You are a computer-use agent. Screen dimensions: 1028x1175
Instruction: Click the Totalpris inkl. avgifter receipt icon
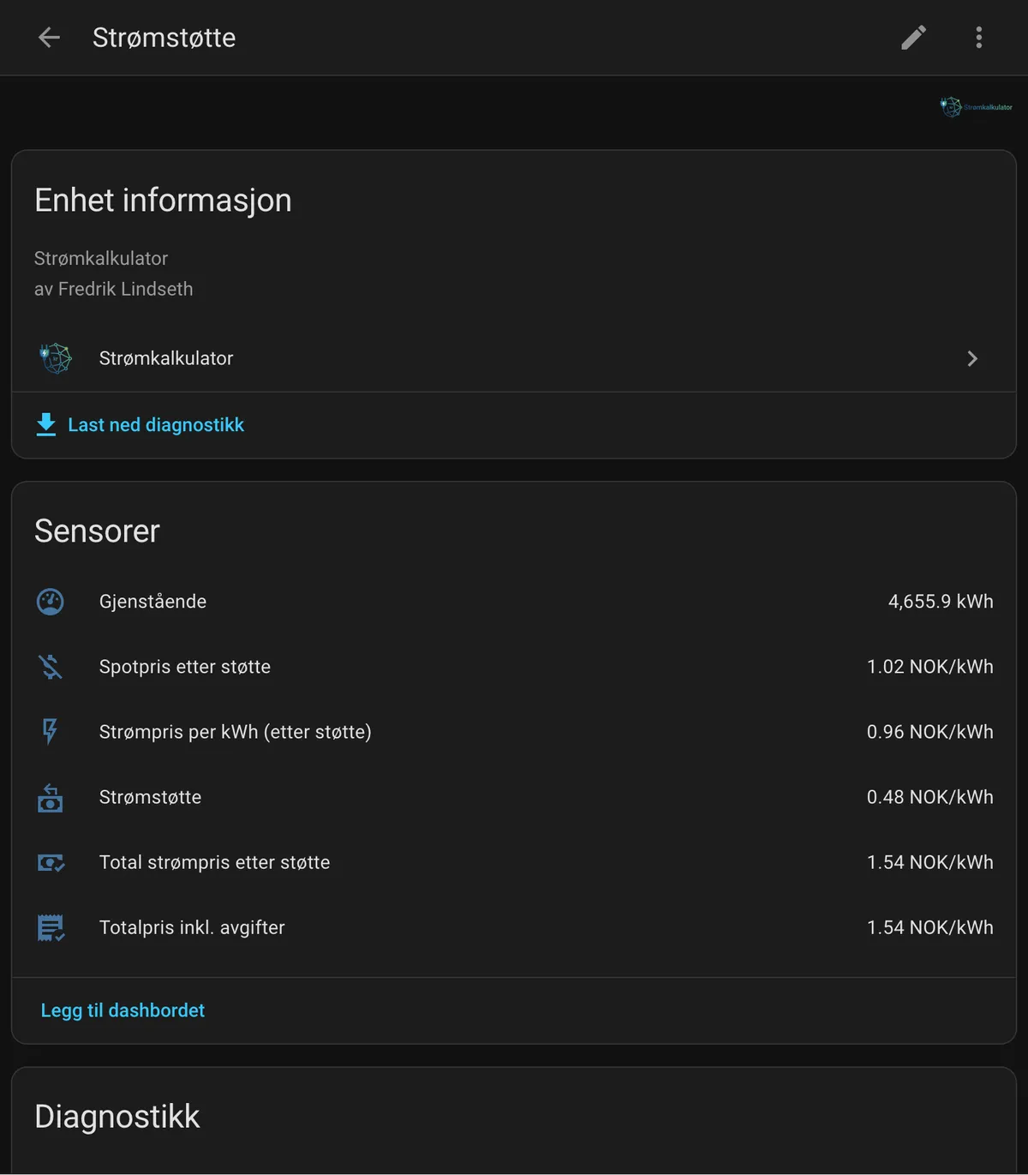click(x=51, y=927)
